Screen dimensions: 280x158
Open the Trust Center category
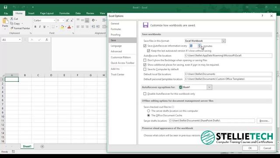pyautogui.click(x=122, y=74)
